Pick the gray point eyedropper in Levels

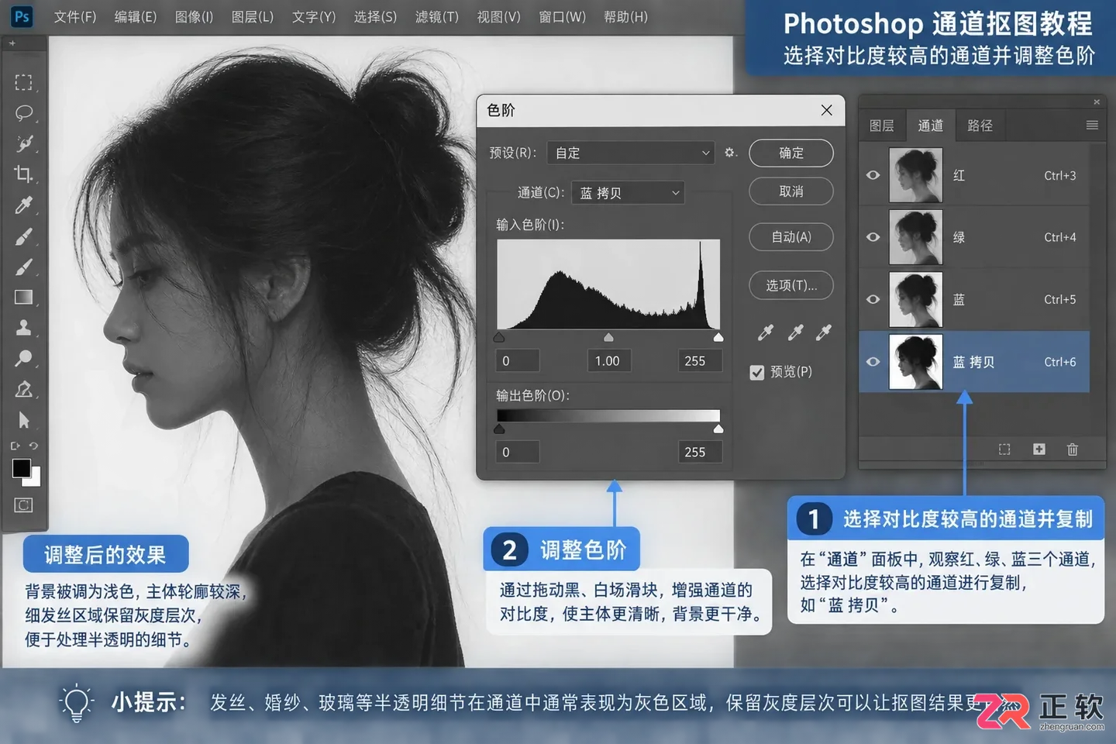coord(795,332)
